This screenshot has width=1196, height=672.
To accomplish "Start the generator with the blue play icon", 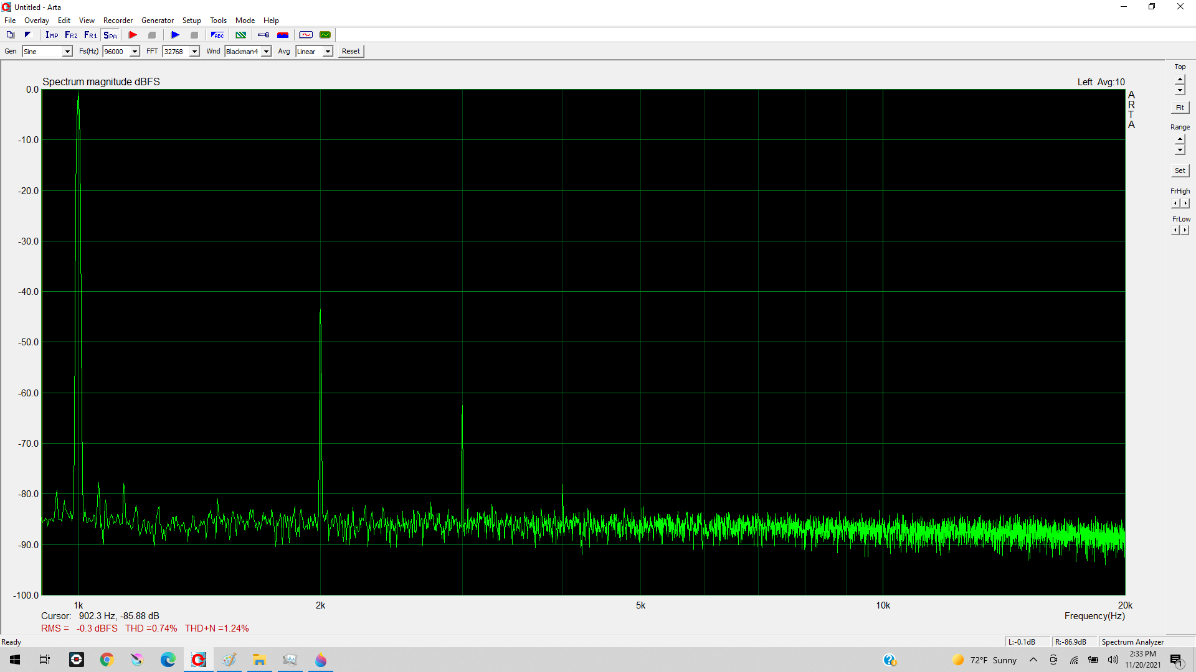I will coord(175,35).
